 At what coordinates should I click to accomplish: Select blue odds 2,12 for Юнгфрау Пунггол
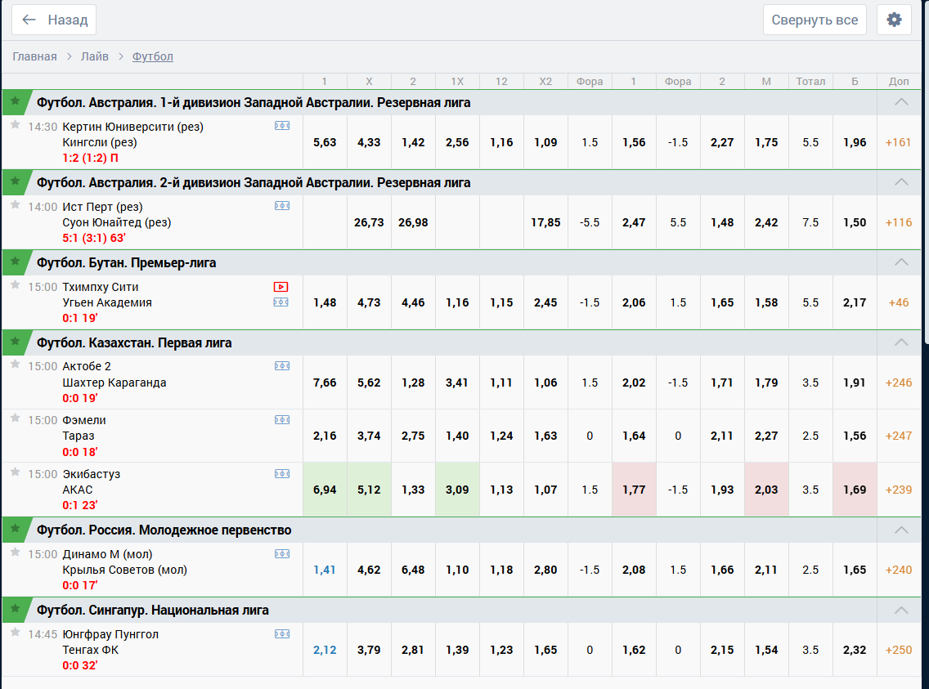[x=325, y=650]
